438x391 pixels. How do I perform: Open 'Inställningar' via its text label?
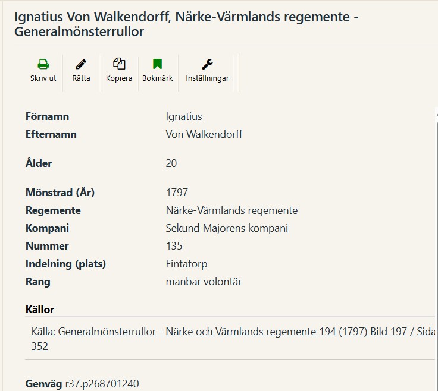tap(207, 78)
